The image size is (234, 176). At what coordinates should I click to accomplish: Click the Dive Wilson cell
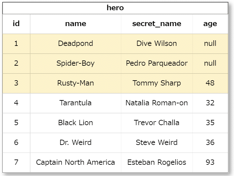point(157,43)
